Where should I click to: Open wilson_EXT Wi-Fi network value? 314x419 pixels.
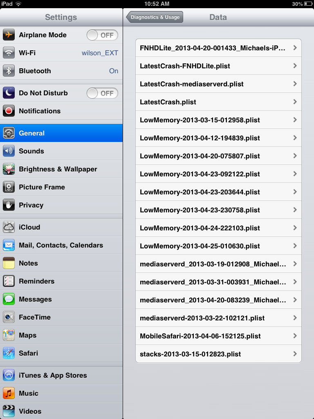point(100,53)
